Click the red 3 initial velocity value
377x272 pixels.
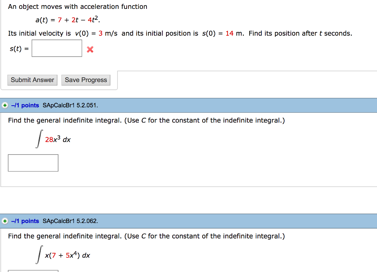click(100, 33)
